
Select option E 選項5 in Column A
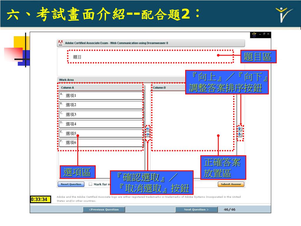101,133
